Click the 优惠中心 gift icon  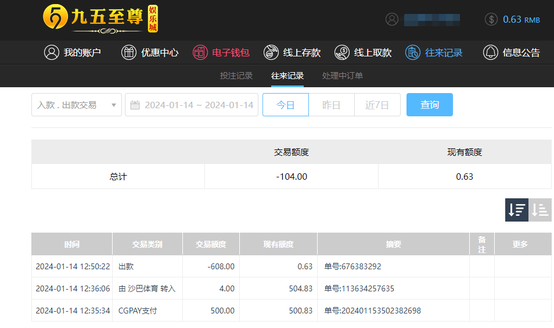point(129,52)
